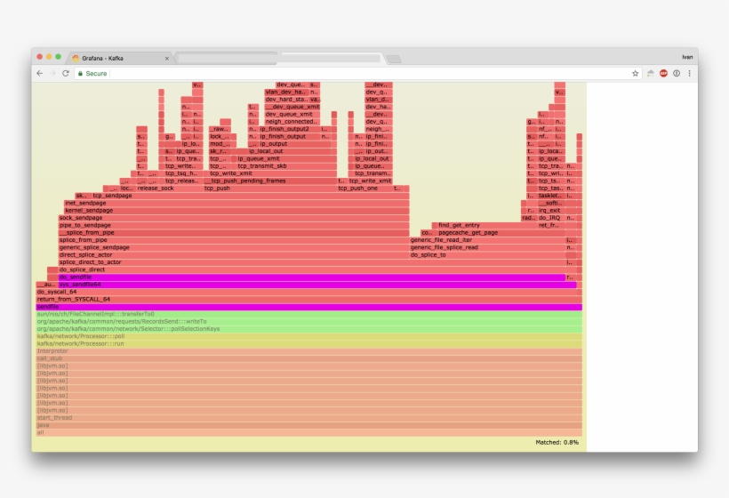Image resolution: width=729 pixels, height=498 pixels.
Task: Reload the page with the refresh icon
Action: 66,74
